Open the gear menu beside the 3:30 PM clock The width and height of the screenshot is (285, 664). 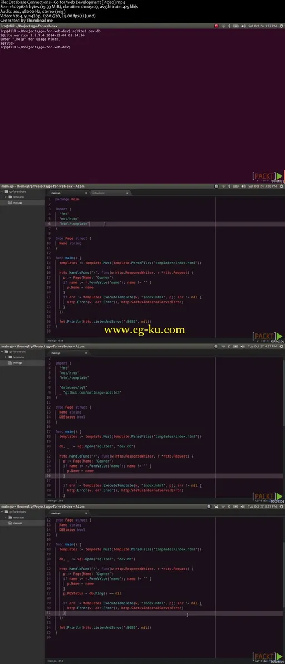[x=282, y=187]
